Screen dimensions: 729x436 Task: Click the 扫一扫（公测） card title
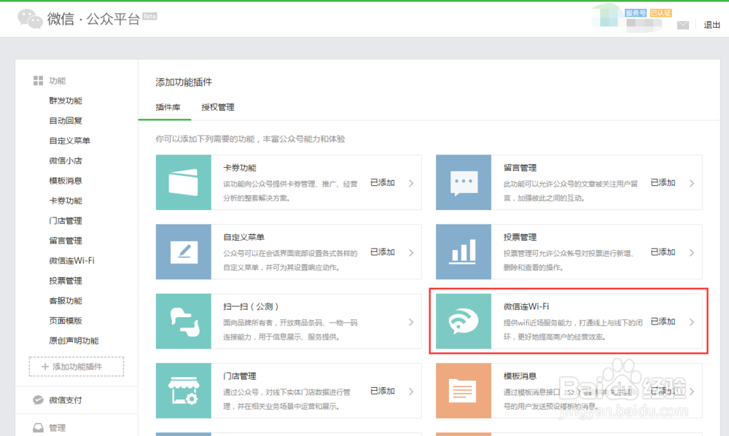pyautogui.click(x=251, y=307)
